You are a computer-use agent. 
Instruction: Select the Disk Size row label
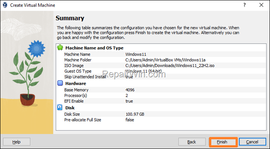[72, 114]
